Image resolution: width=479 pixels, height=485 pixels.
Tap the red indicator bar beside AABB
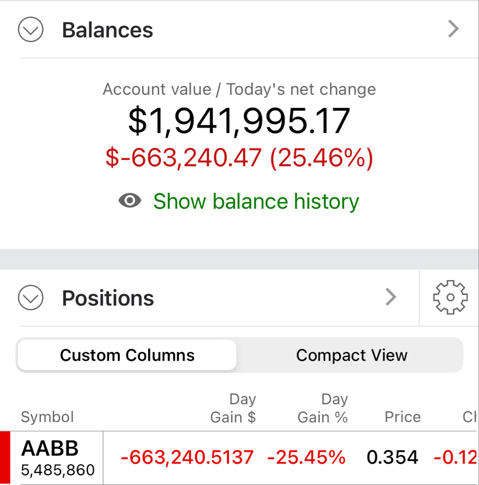5,458
